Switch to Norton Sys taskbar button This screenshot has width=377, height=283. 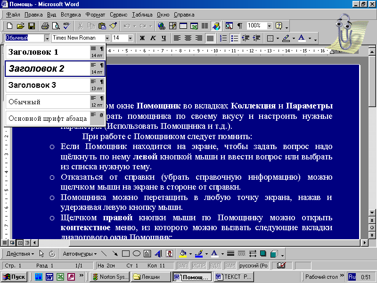coord(110,277)
